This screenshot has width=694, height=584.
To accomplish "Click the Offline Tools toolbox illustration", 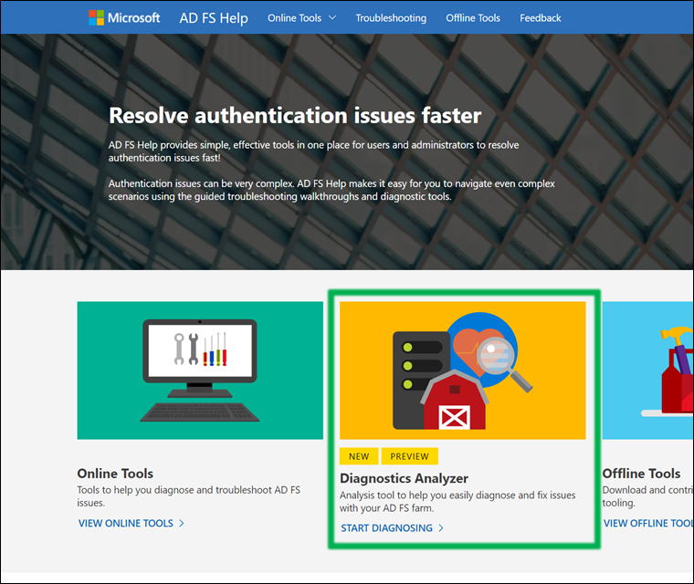I will click(x=648, y=370).
